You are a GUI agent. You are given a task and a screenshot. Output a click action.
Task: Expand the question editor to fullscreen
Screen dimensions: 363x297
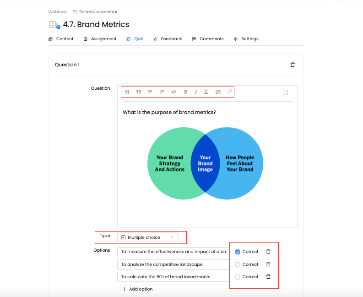pos(286,92)
